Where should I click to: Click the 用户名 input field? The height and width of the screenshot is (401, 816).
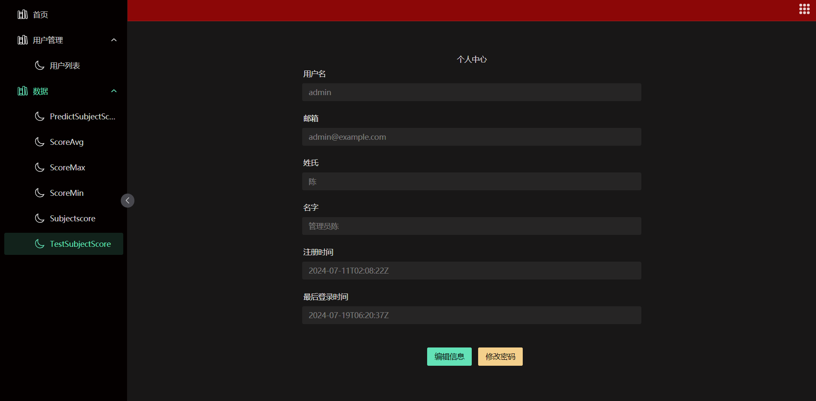471,92
